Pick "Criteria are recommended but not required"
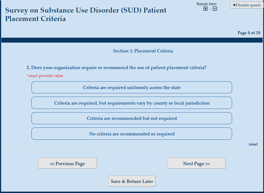 (x=132, y=118)
